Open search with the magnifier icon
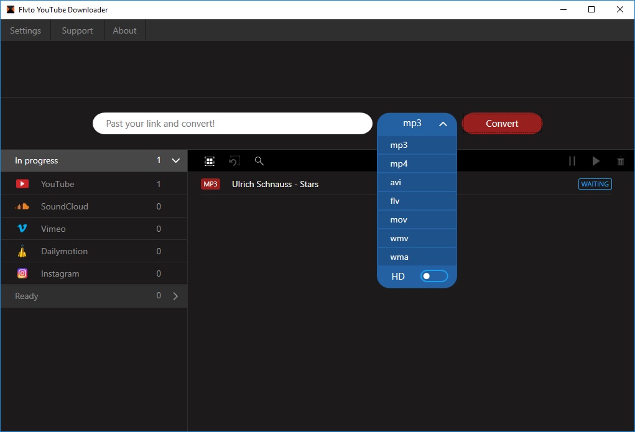Viewport: 635px width, 432px height. (259, 161)
